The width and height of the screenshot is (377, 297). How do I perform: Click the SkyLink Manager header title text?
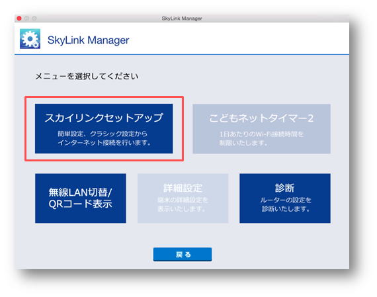[x=88, y=40]
